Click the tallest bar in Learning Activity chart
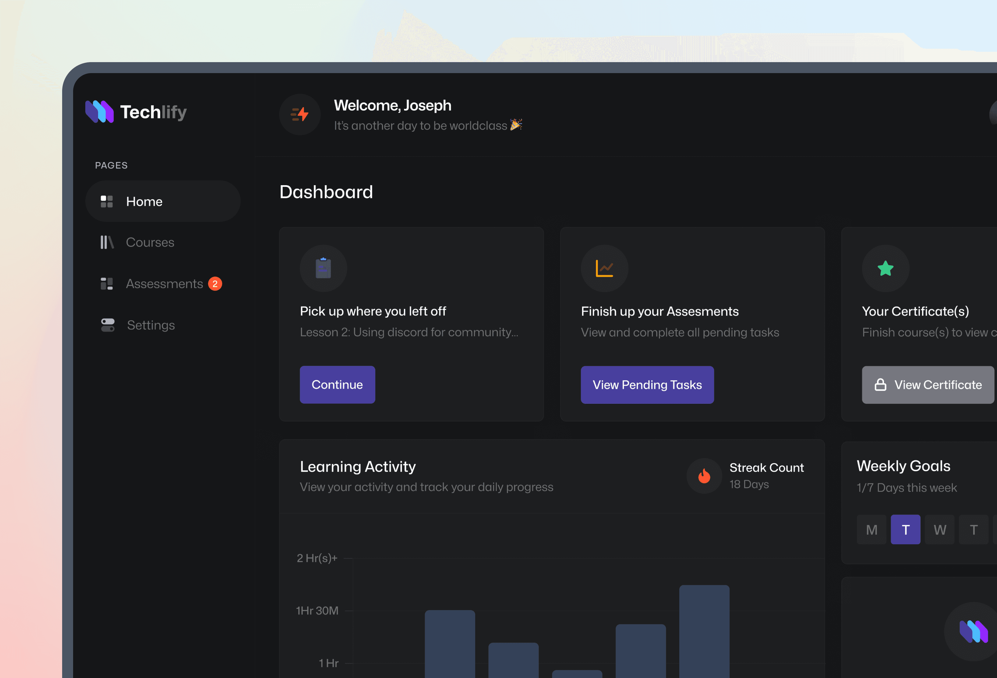 pos(704,631)
